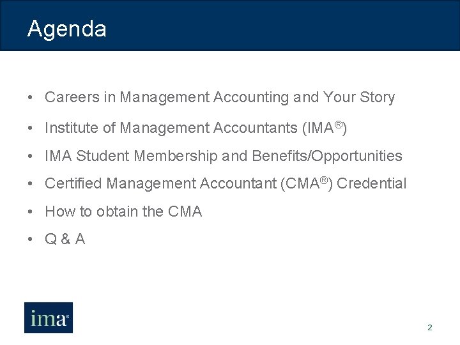The height and width of the screenshot is (345, 460).
Task: Click the bullet before the Institute line
Action: (31, 128)
